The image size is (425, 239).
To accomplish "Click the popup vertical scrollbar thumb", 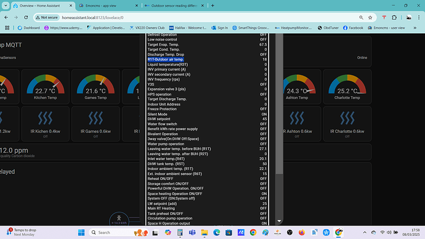I will 279,103.
